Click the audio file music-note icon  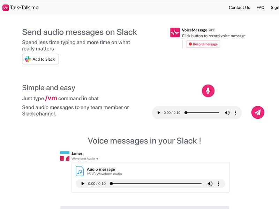point(80,171)
